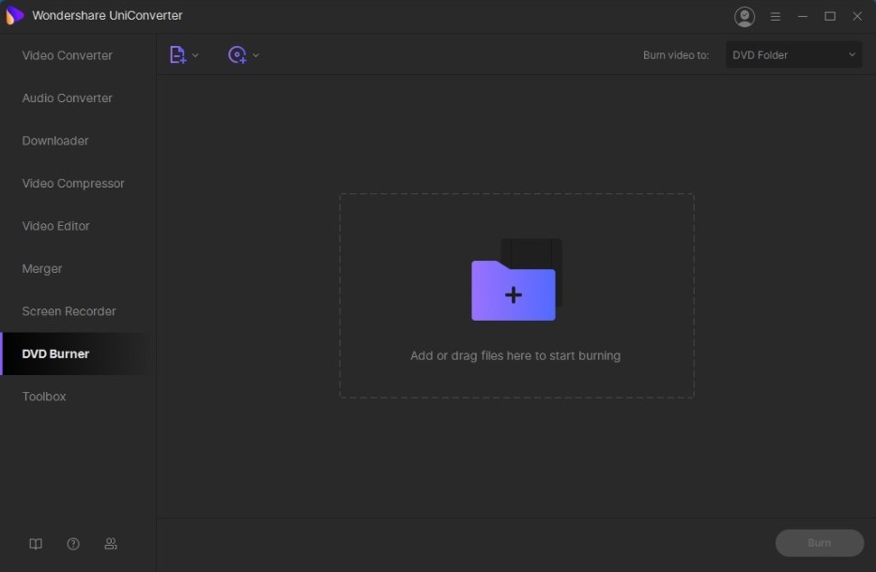Open the hamburger menu icon
The image size is (876, 572).
(x=775, y=17)
